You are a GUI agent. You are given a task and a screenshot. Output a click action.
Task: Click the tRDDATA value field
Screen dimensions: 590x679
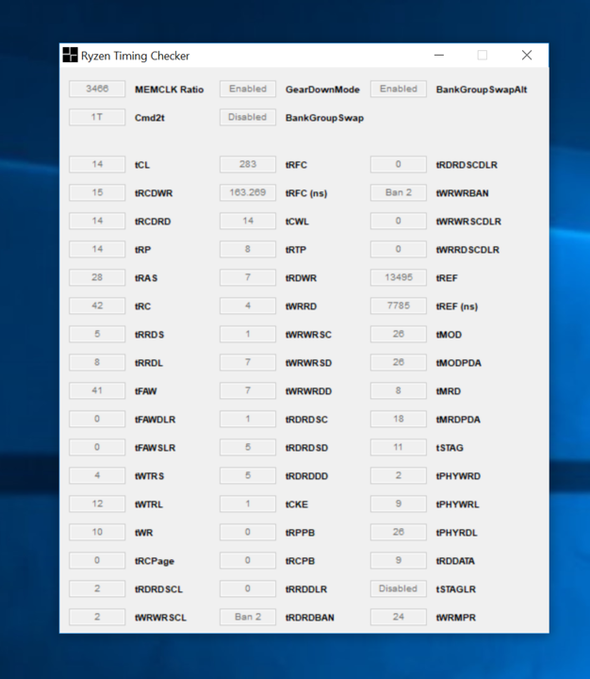tap(399, 560)
